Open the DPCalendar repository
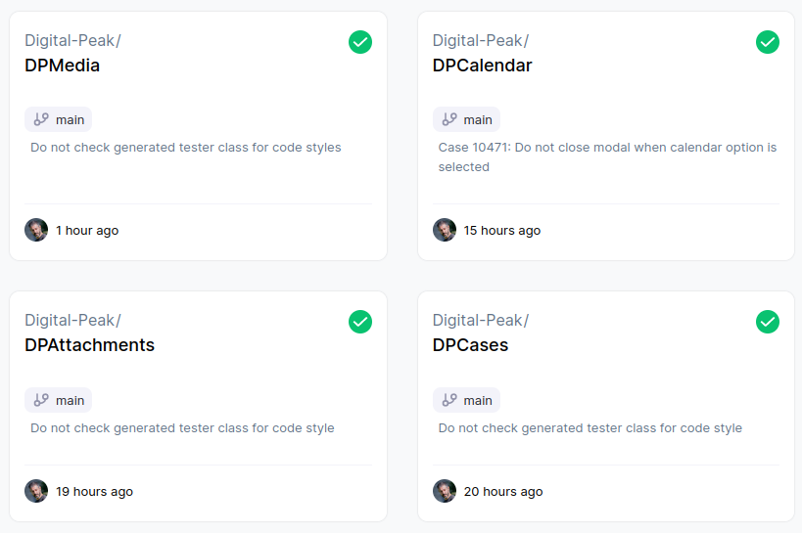 click(483, 66)
